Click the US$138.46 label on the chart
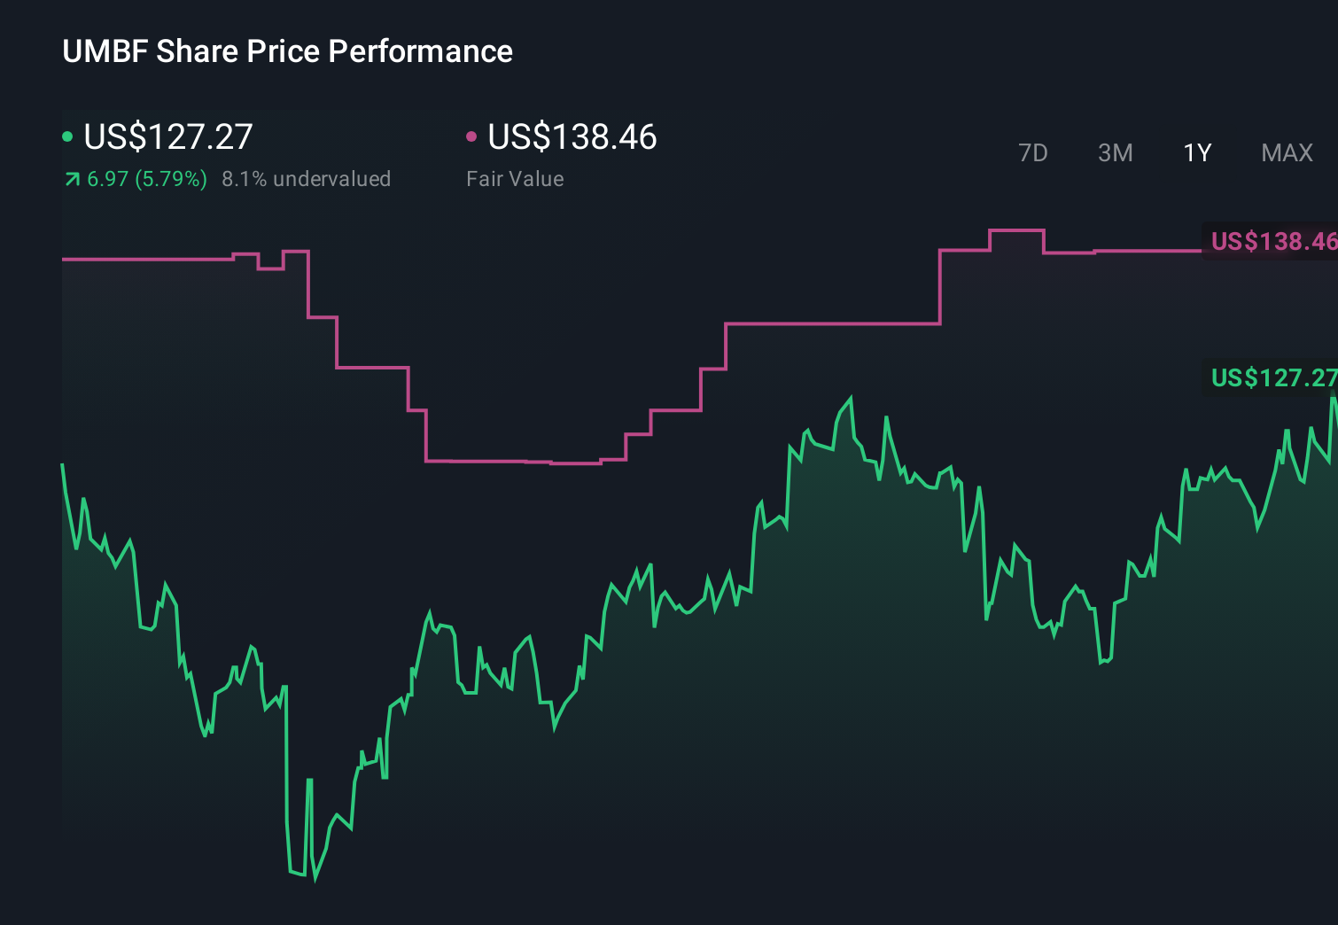The height and width of the screenshot is (925, 1338). (1272, 242)
